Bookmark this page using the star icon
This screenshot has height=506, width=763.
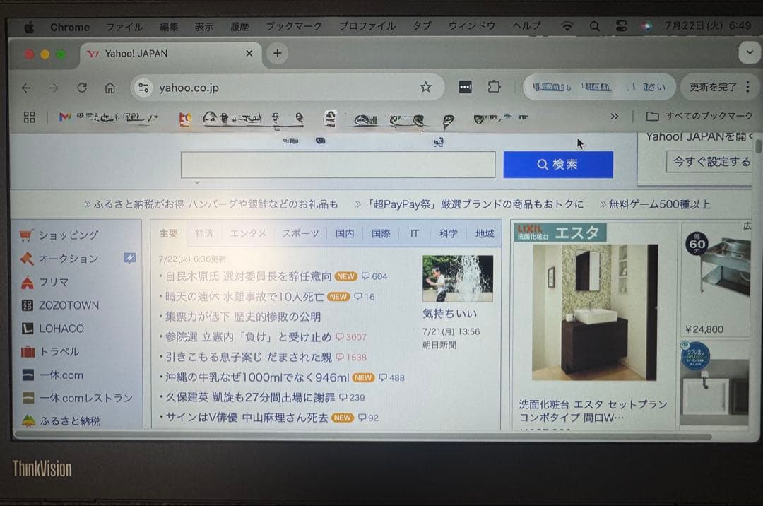pos(426,86)
